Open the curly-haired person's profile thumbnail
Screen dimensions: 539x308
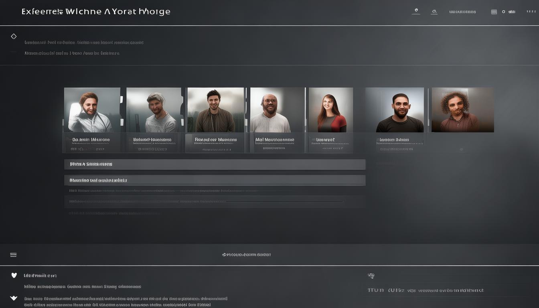(x=462, y=110)
